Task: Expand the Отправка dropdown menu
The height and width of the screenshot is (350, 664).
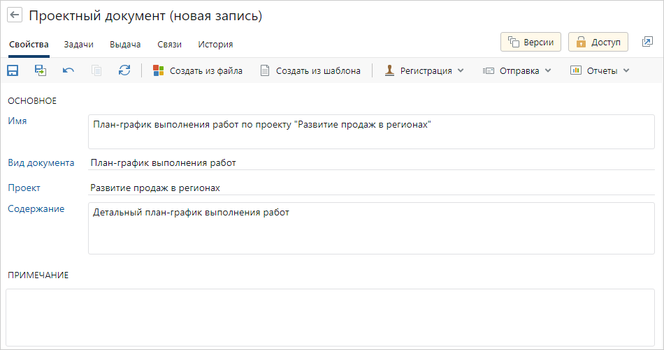Action: [x=517, y=70]
